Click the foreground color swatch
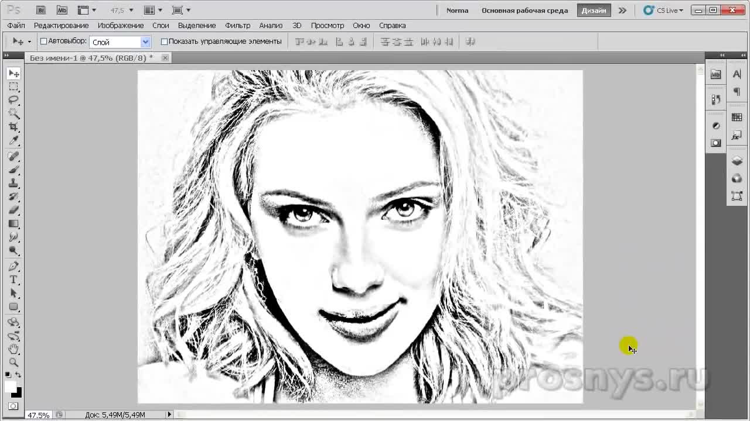The image size is (750, 421). (10, 387)
